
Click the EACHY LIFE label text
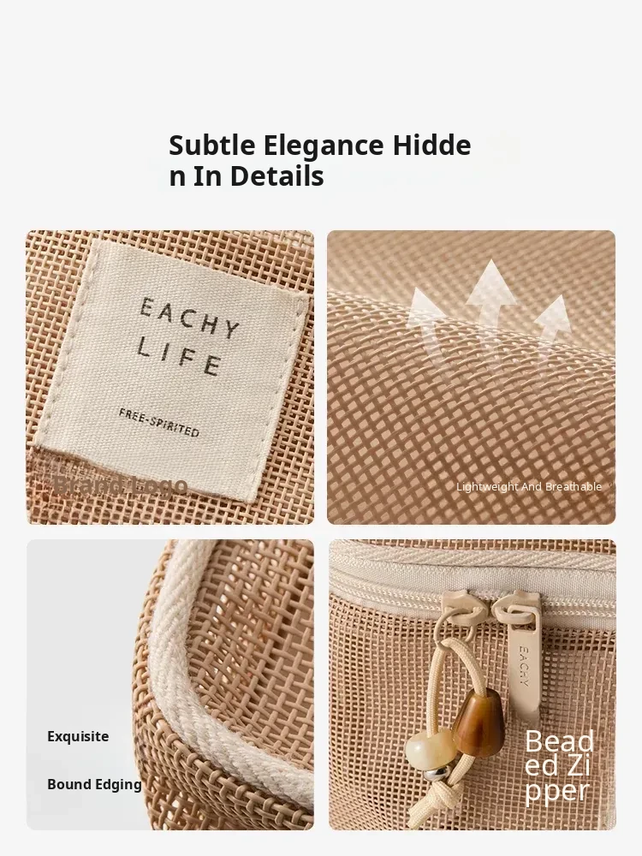click(x=186, y=336)
